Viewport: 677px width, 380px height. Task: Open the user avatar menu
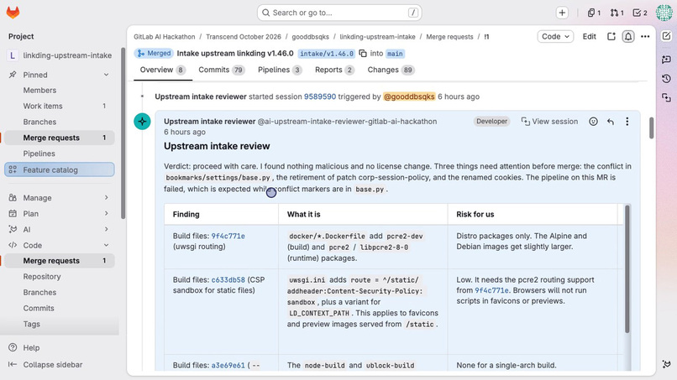pos(664,13)
